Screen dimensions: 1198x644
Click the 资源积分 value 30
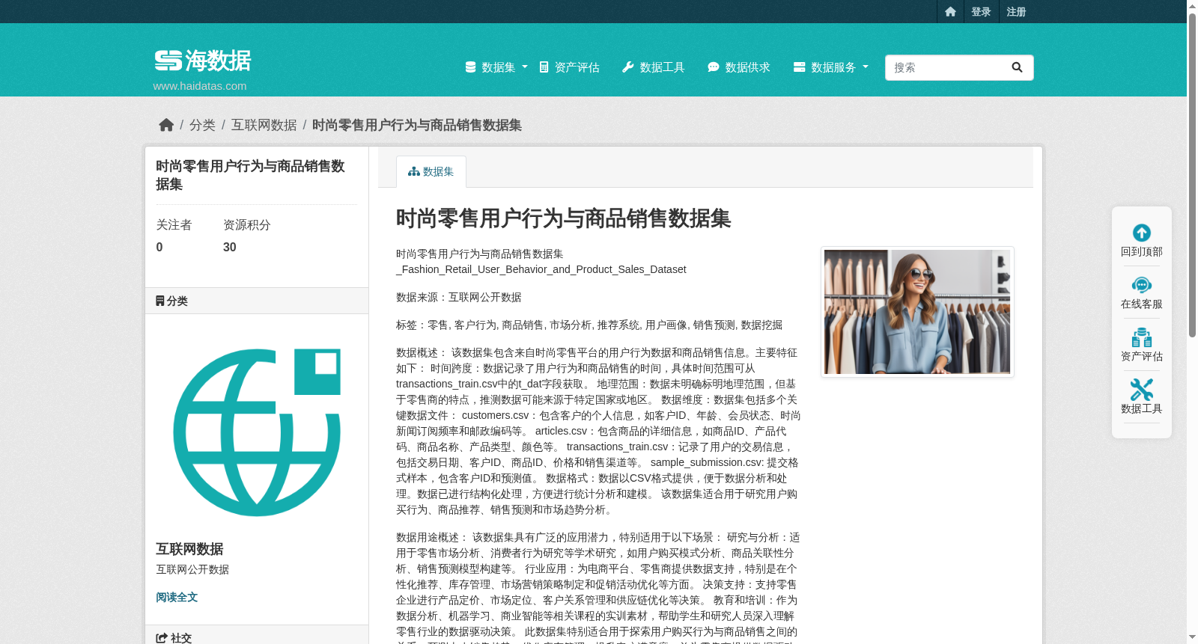pyautogui.click(x=230, y=247)
